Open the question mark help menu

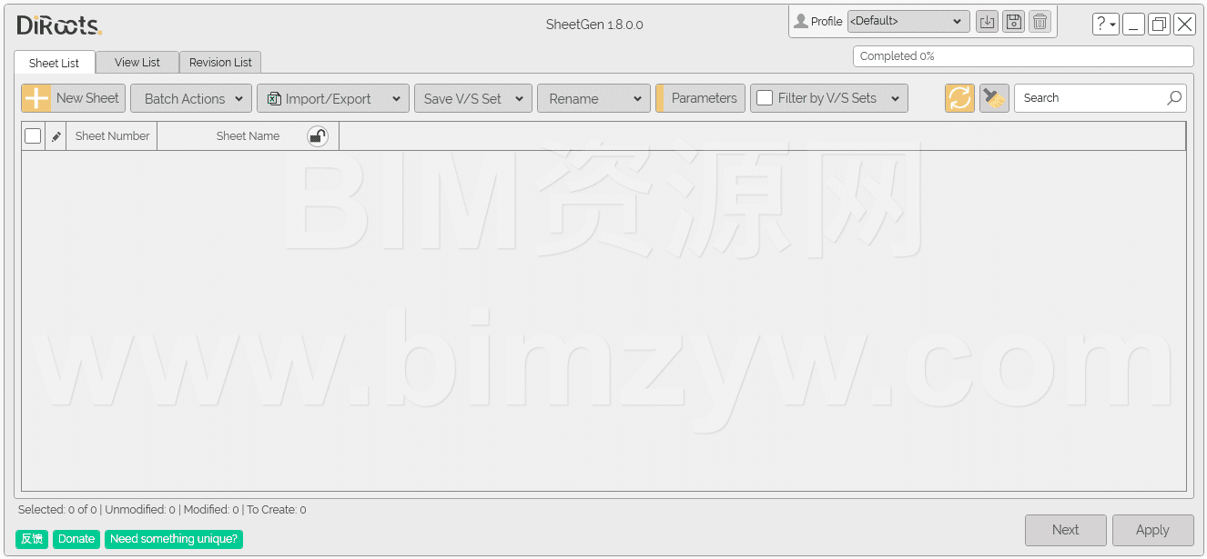pyautogui.click(x=1105, y=25)
